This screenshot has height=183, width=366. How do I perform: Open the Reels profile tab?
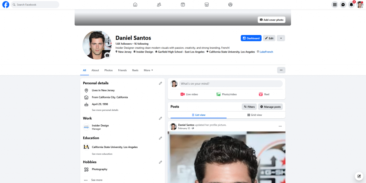point(135,70)
